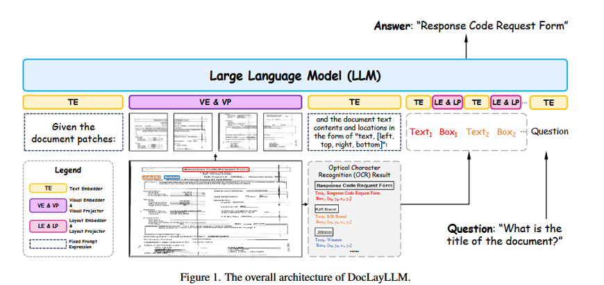
Task: Click the wide purple VE & VP bar
Action: click(x=215, y=102)
